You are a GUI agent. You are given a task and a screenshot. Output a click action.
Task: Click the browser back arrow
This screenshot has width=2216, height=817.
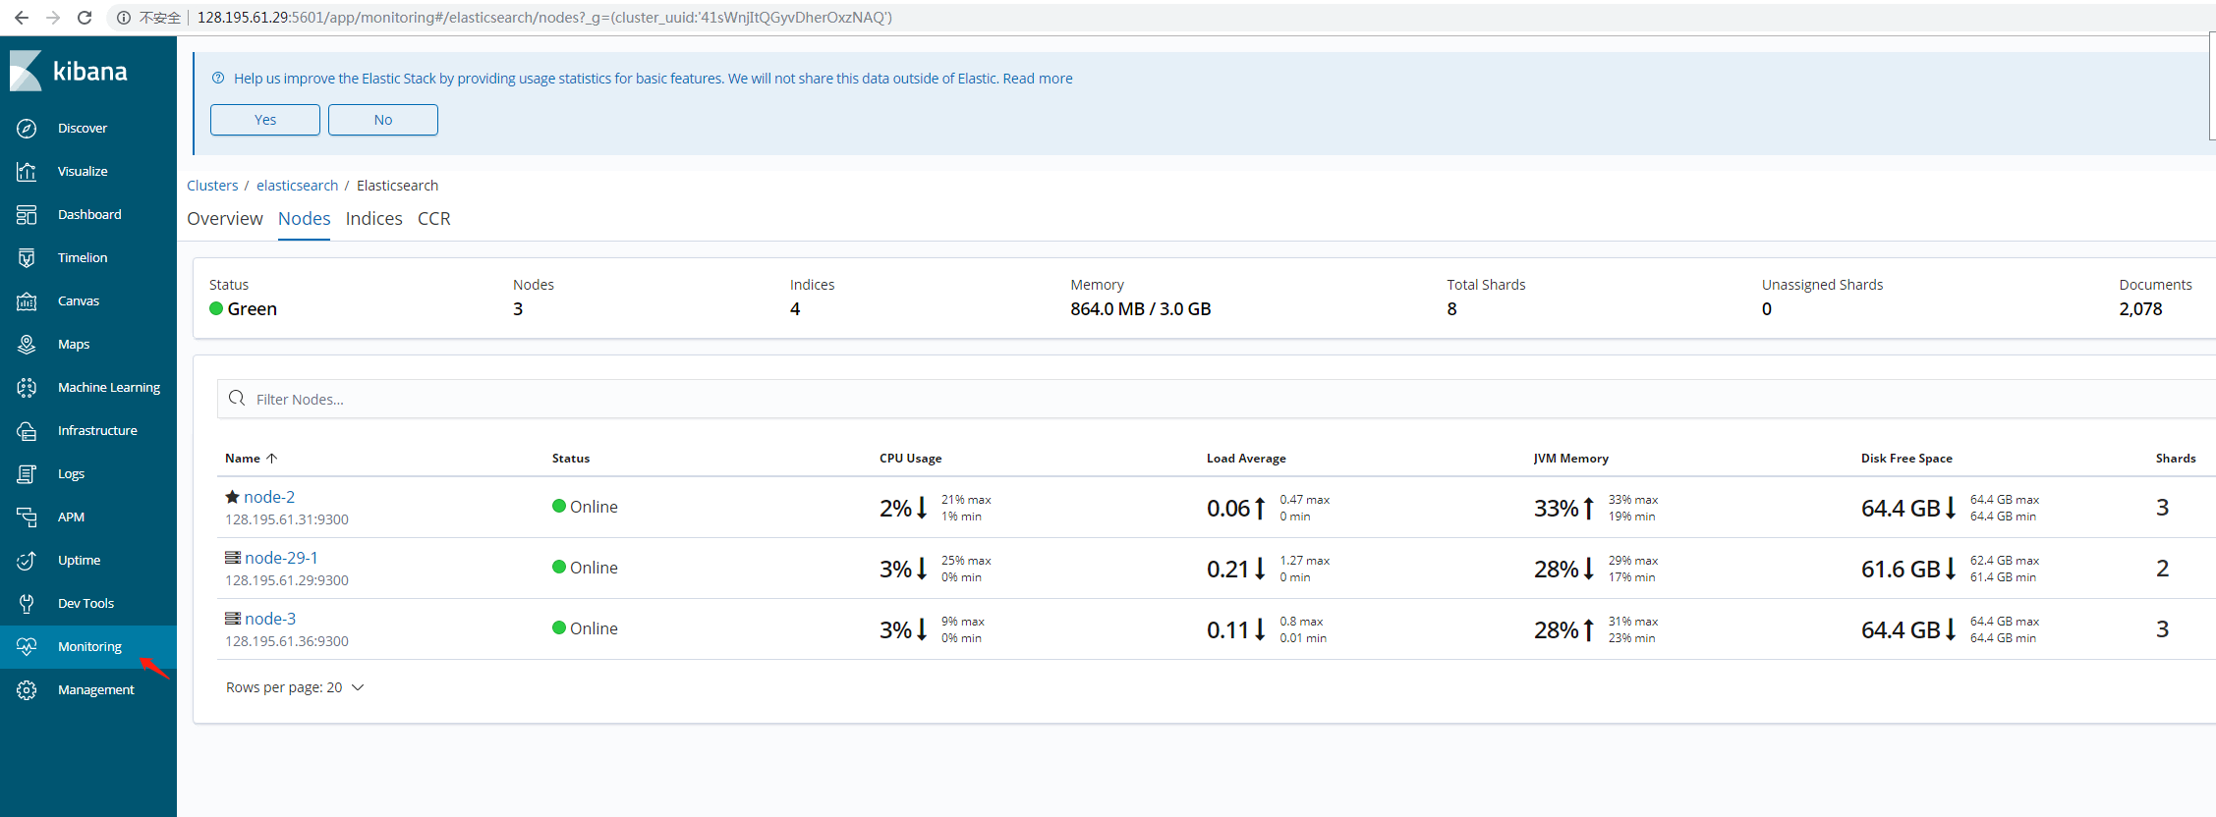click(x=22, y=18)
